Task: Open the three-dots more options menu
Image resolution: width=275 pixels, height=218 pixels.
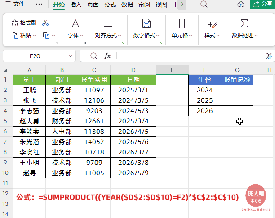Action: point(39,4)
